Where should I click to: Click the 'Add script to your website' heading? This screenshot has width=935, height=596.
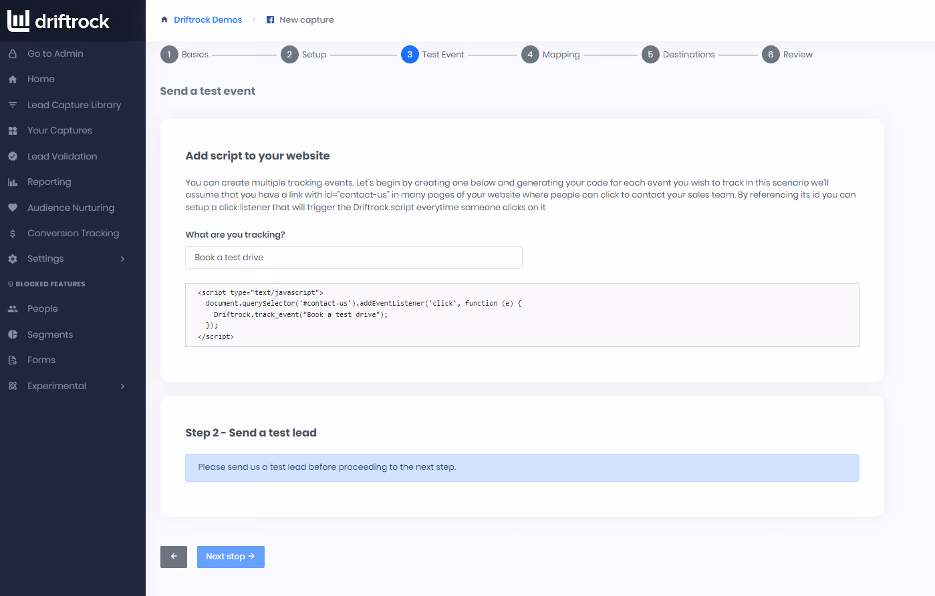257,156
